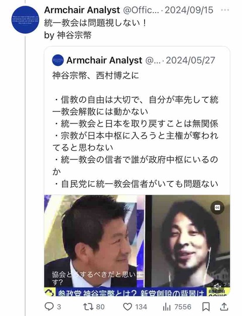242x316 pixels.
Task: Open the reply icon showing 3 comments
Action: [x=49, y=306]
